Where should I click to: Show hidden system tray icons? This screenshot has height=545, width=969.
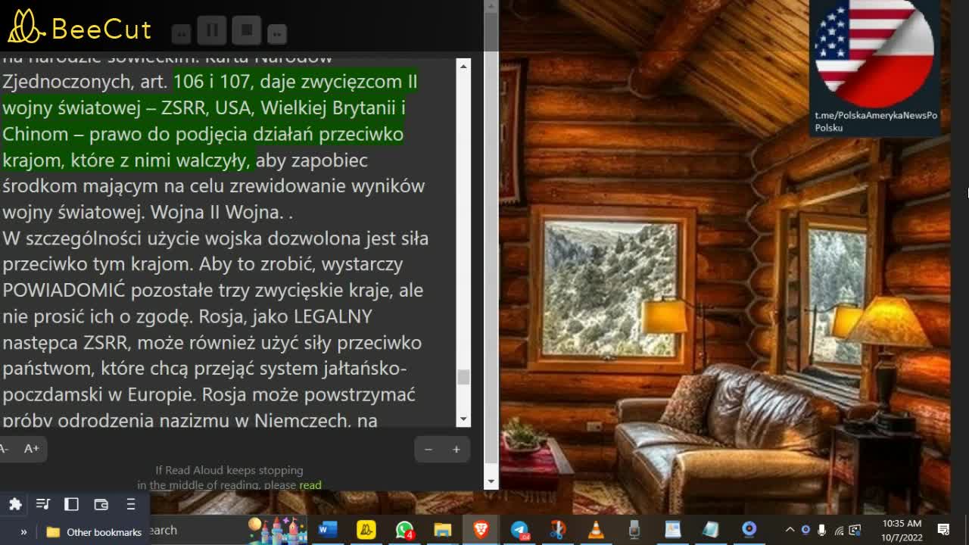[x=790, y=530]
